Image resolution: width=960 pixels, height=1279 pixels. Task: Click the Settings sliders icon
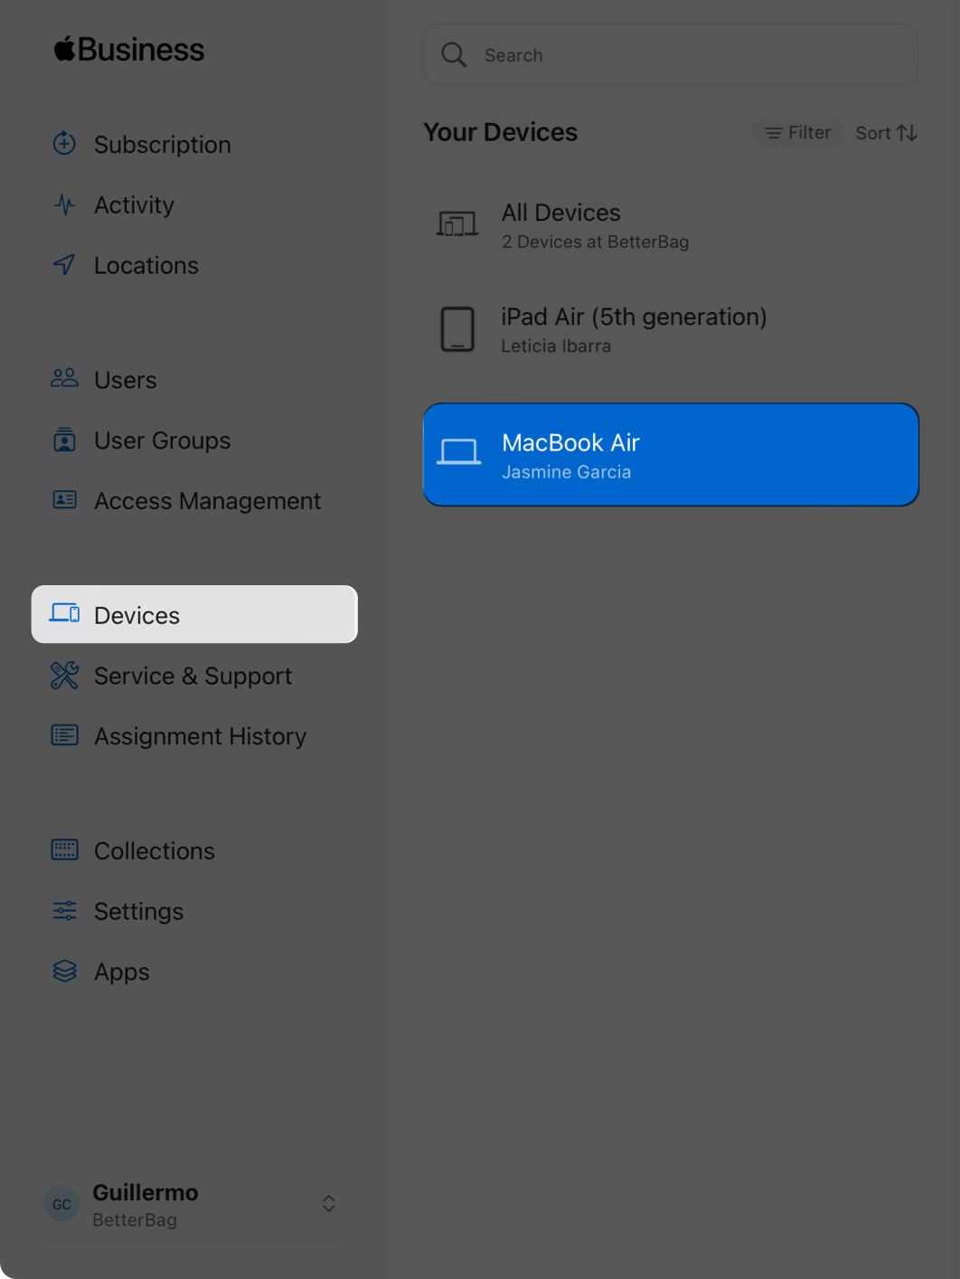point(64,911)
